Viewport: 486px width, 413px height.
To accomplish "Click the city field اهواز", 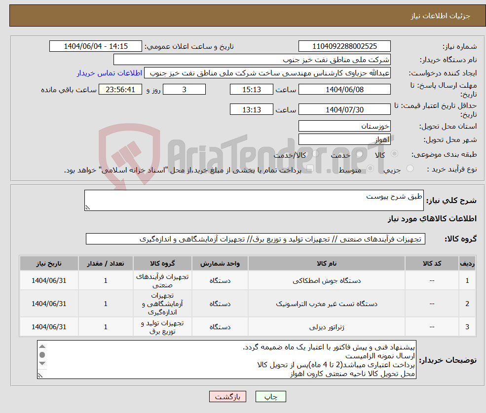I will [344, 139].
